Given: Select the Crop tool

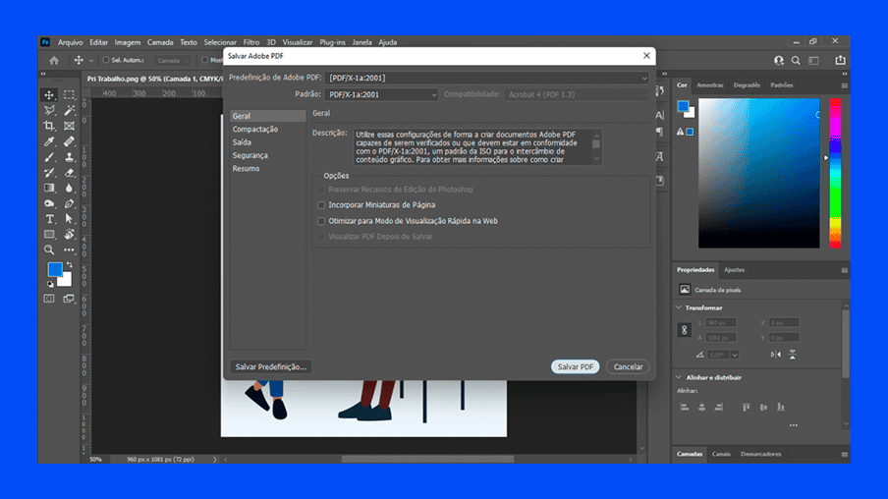Looking at the screenshot, I should point(49,126).
